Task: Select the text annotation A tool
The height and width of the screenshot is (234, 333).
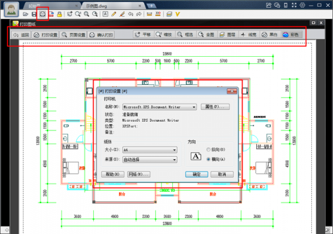Action: point(106,14)
